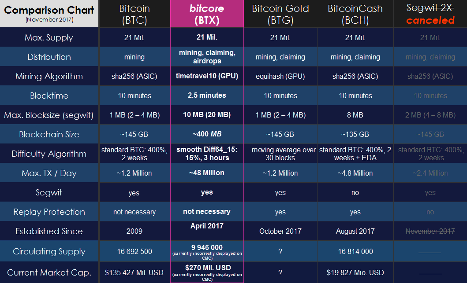Select the bitcore (BTX) magenta header
The image size is (467, 283).
point(207,14)
